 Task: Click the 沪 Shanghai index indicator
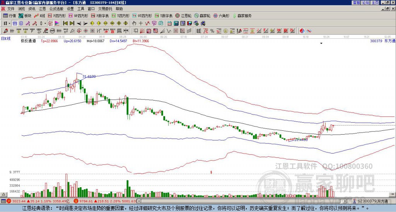click(9, 201)
